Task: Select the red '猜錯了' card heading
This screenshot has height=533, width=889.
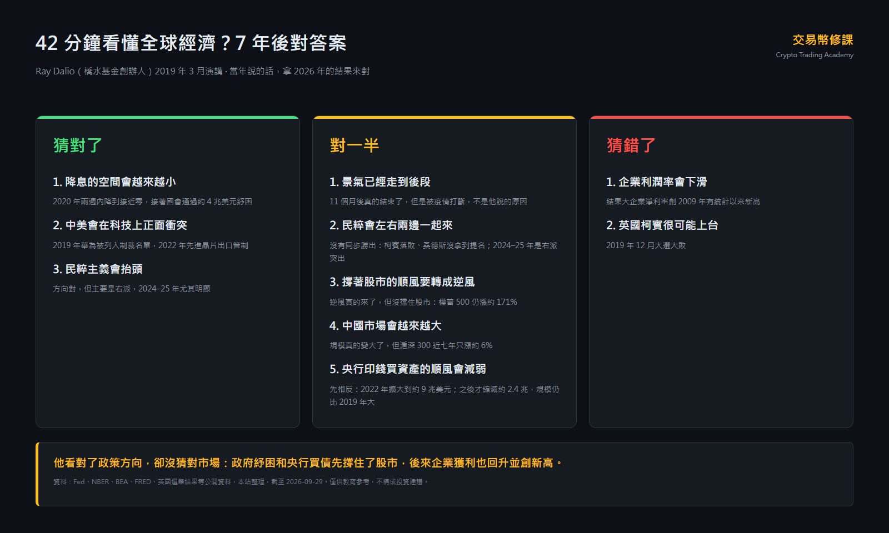Action: point(631,145)
